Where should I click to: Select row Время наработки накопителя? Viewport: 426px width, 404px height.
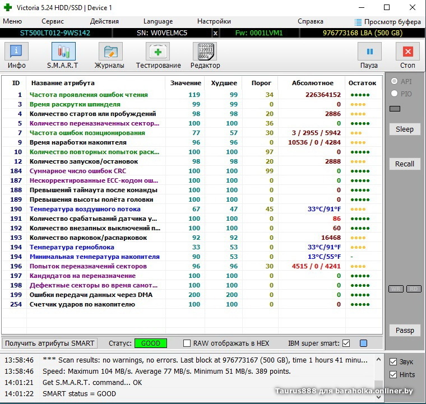tap(192, 142)
